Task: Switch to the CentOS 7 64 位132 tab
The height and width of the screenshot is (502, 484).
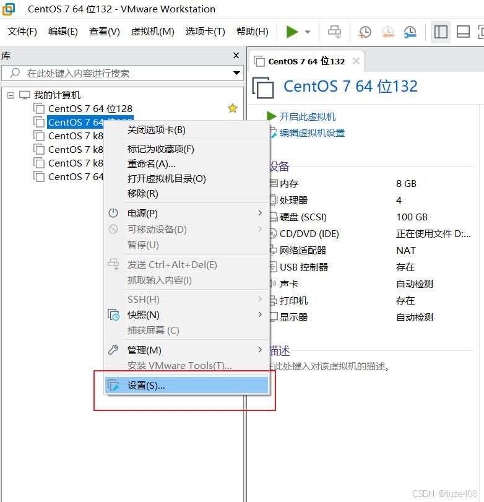Action: pos(306,61)
